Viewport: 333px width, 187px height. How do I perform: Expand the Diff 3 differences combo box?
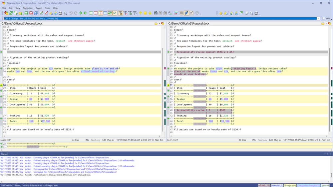[x=318, y=18]
